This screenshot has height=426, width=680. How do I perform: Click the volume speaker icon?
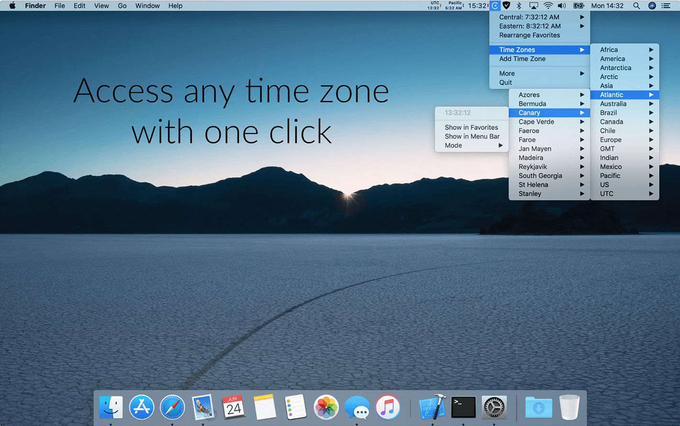pyautogui.click(x=562, y=6)
